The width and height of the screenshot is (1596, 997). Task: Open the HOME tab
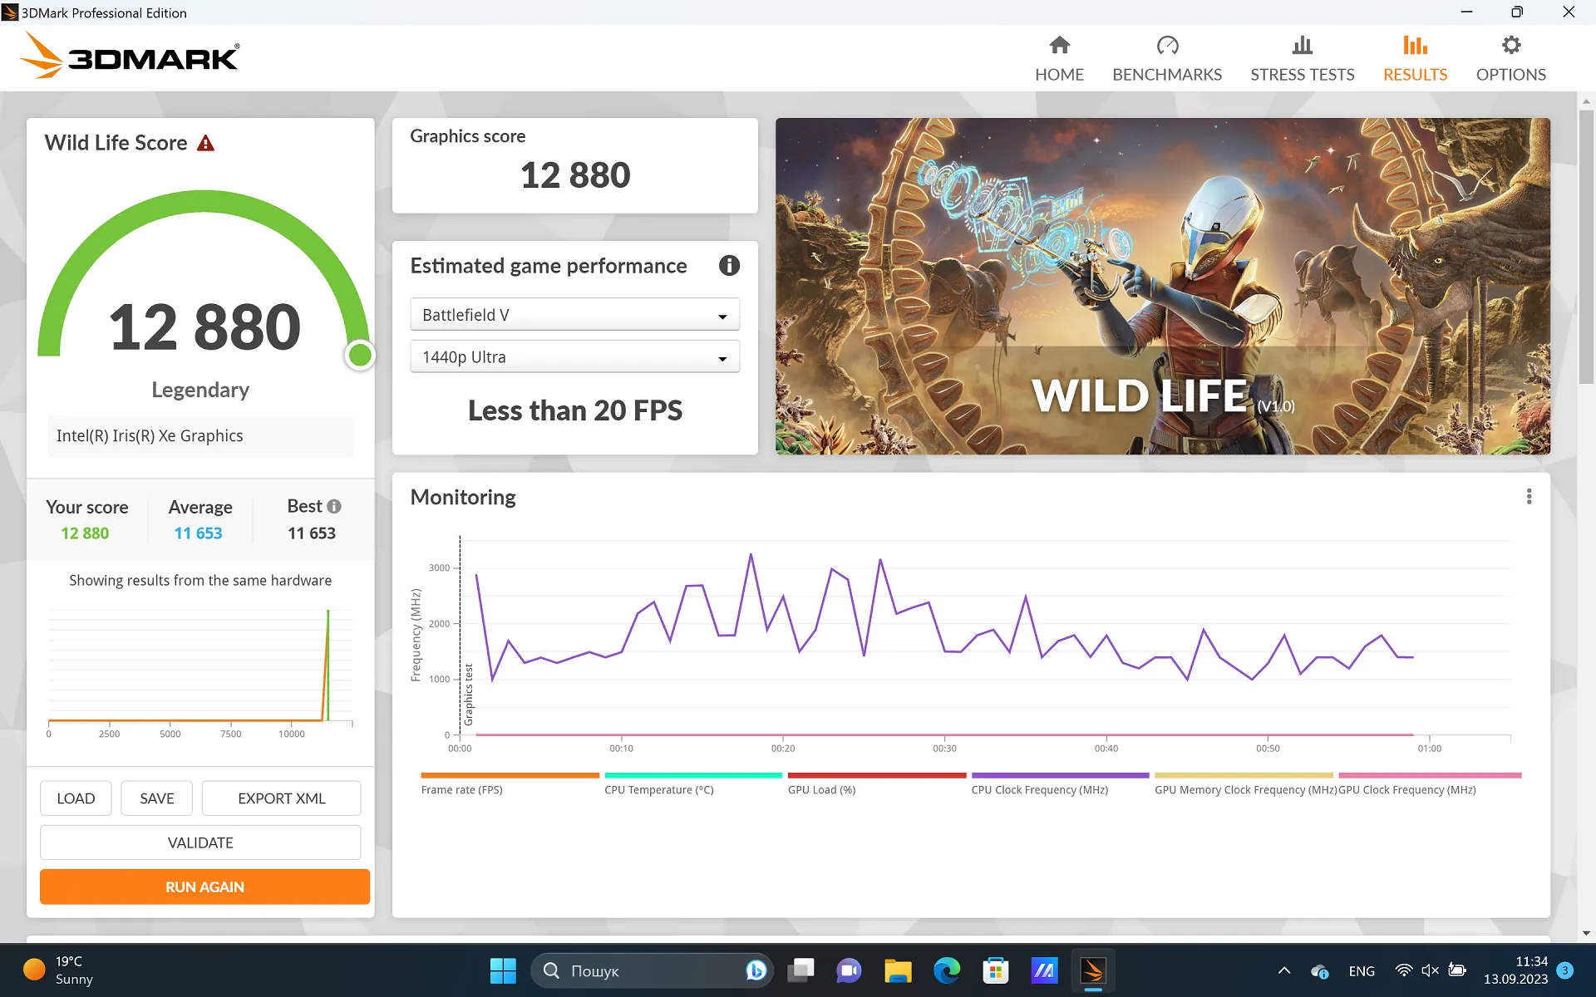tap(1059, 59)
